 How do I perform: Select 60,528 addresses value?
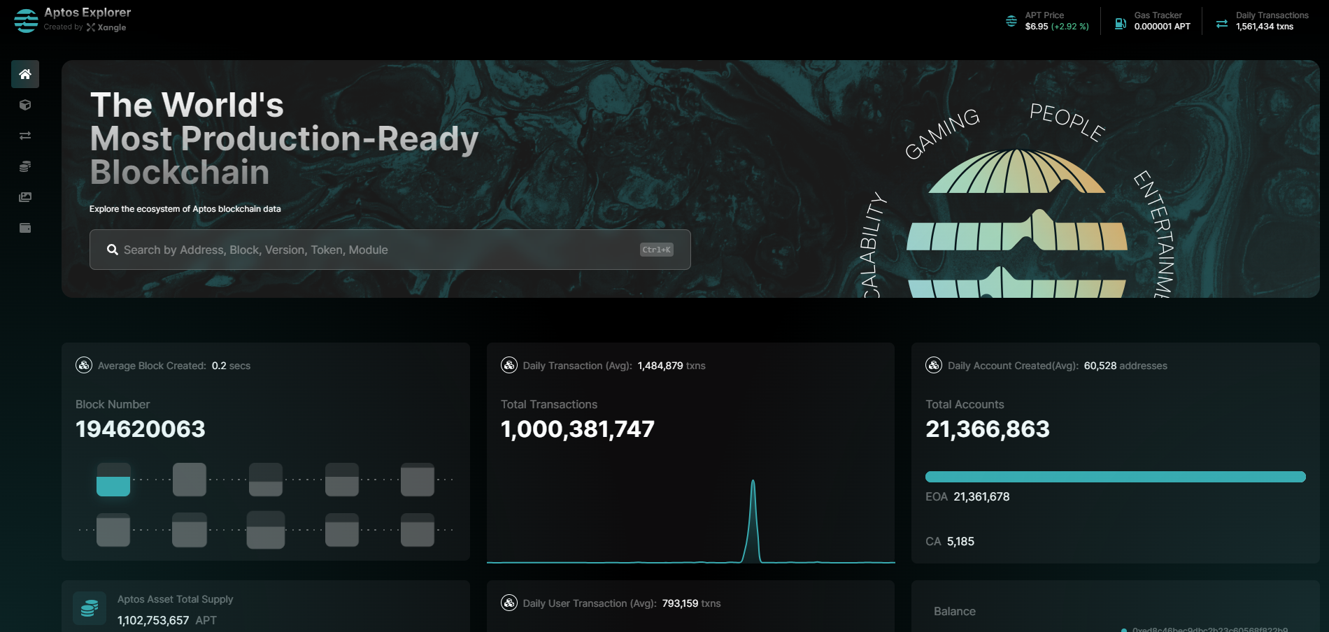1125,366
